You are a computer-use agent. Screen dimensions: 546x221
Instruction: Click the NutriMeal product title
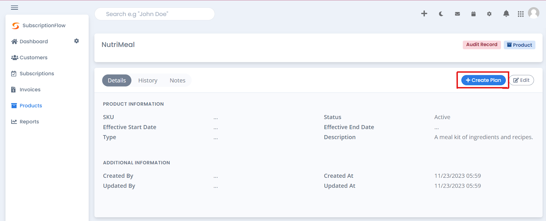point(118,45)
